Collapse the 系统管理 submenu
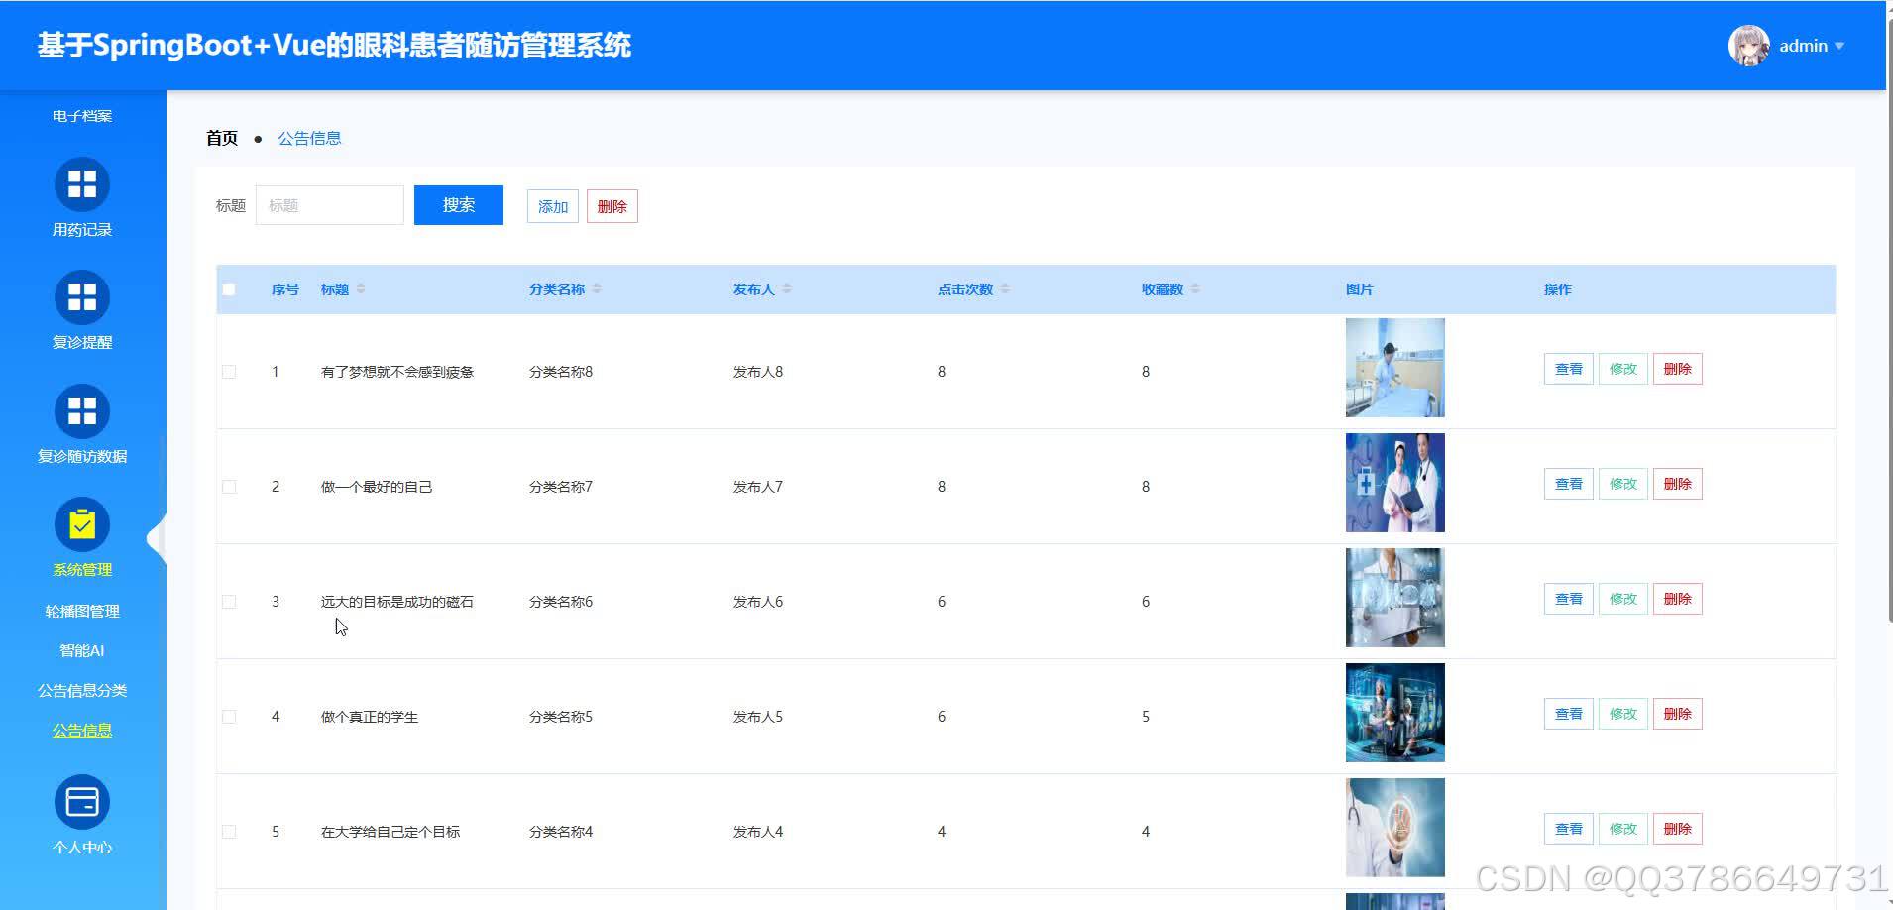 click(81, 570)
